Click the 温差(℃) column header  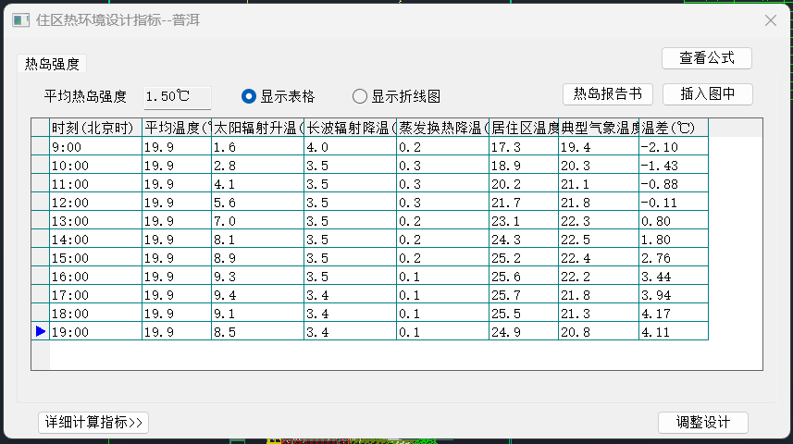[x=674, y=128]
